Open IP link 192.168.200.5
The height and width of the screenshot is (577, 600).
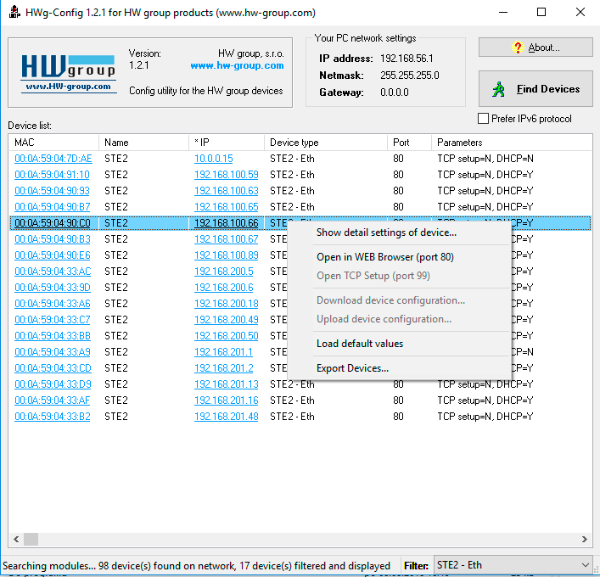[224, 272]
